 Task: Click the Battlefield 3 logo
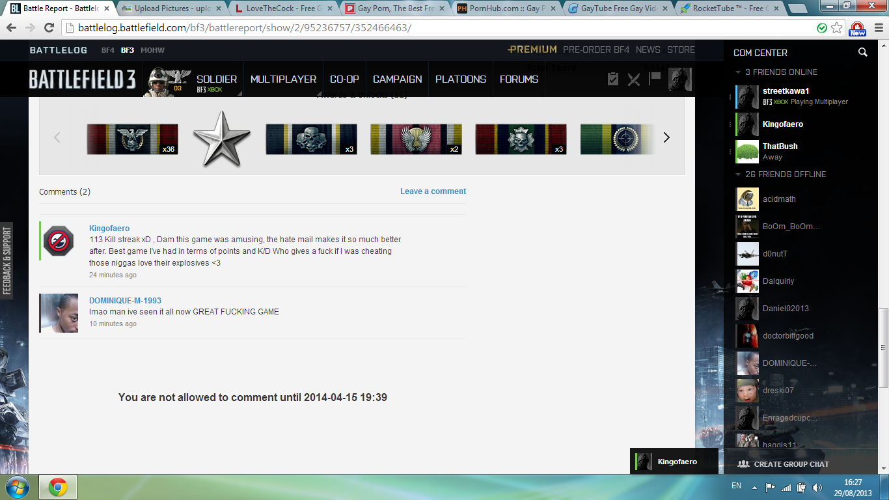point(82,79)
